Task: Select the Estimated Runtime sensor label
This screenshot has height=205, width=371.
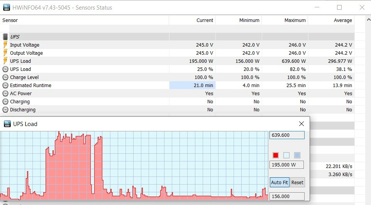Action: 30,85
